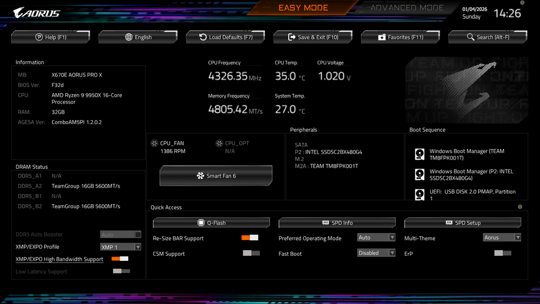The image size is (540, 304).
Task: Toggle XMP/EXPO High Bandwidth Support switch
Action: click(120, 258)
